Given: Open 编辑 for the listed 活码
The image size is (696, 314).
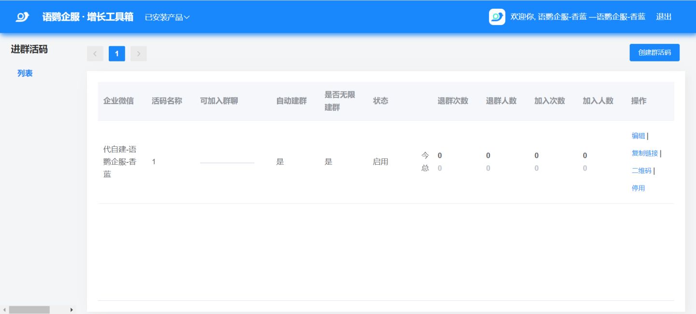Looking at the screenshot, I should tap(638, 136).
